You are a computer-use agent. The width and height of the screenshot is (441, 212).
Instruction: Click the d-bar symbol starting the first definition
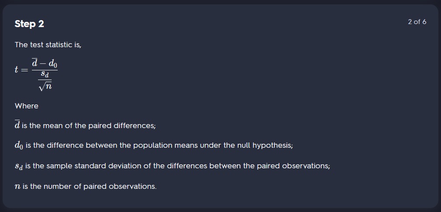17,125
